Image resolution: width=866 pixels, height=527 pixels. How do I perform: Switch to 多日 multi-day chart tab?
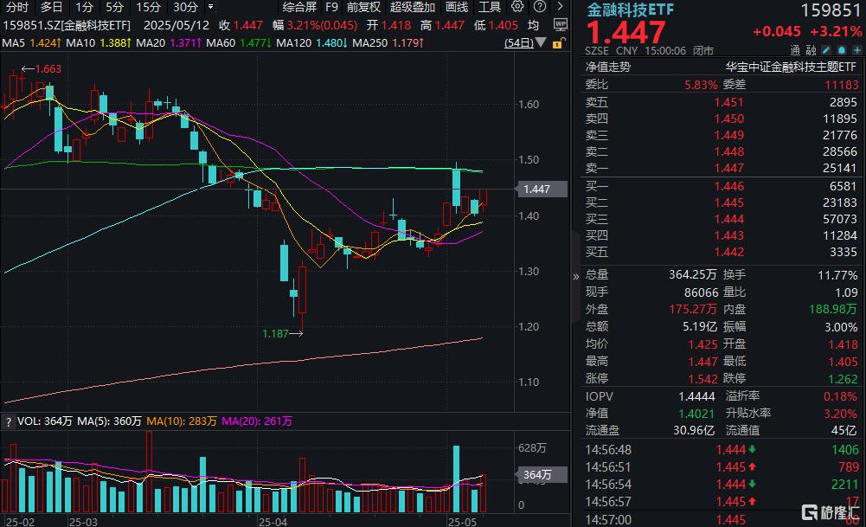tap(51, 7)
